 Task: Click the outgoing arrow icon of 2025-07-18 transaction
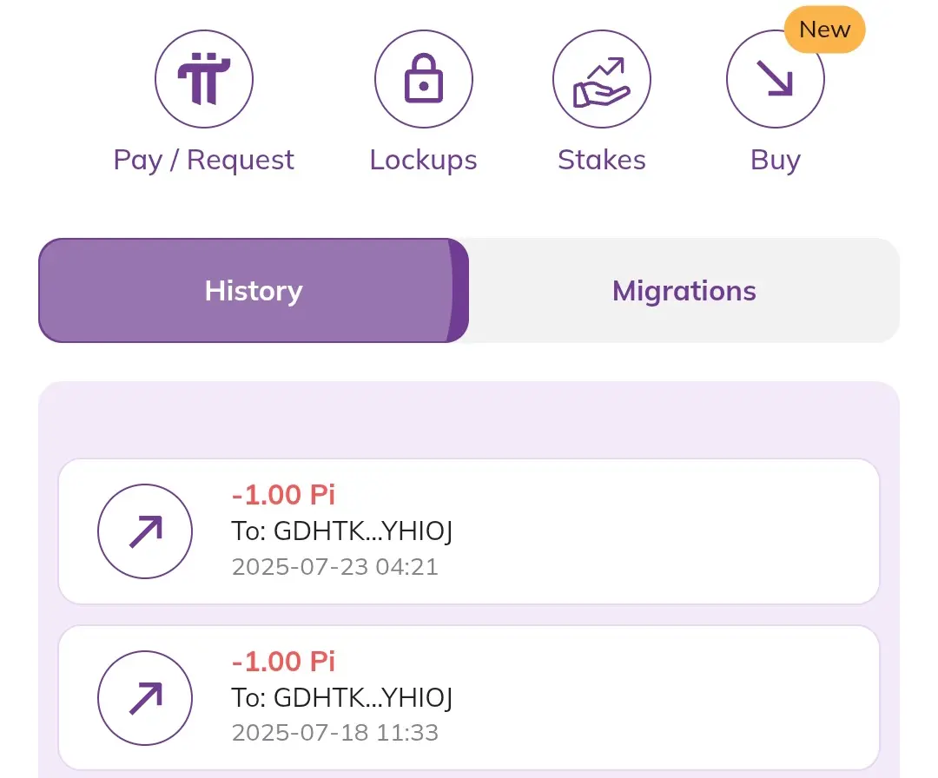[145, 698]
